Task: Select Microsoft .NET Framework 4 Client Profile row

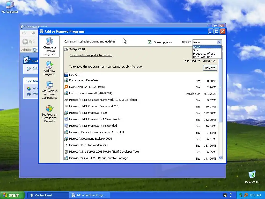Action: click(141, 119)
